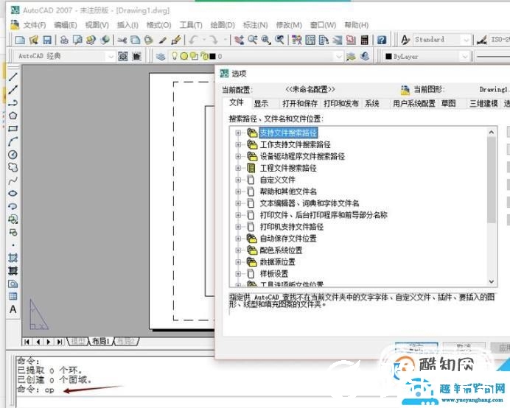510x408 pixels.
Task: Select 配色系统位置 tree item
Action: click(281, 250)
